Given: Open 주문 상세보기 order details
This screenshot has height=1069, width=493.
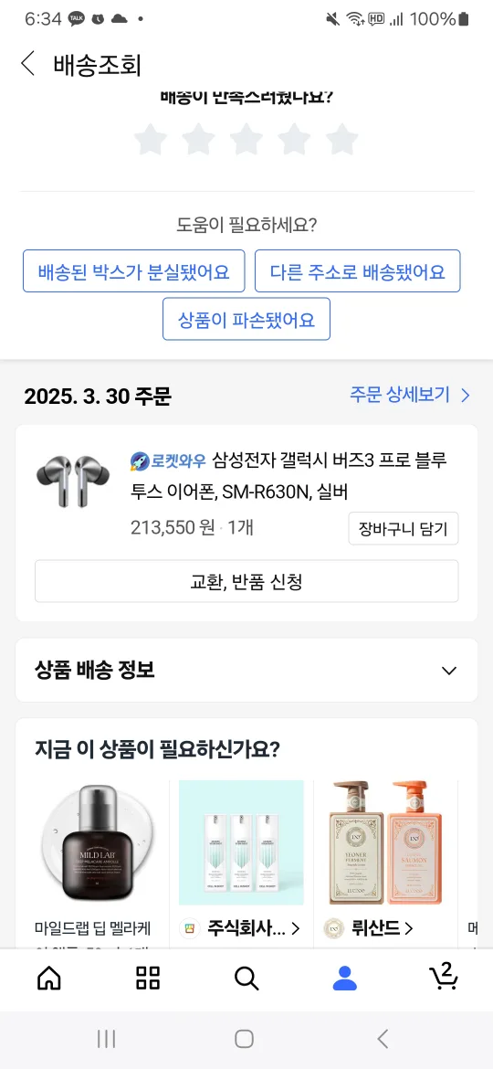Looking at the screenshot, I should coord(410,395).
